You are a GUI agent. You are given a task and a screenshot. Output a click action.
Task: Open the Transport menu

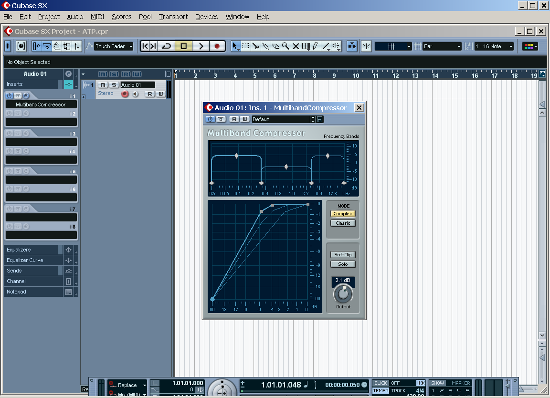click(173, 17)
